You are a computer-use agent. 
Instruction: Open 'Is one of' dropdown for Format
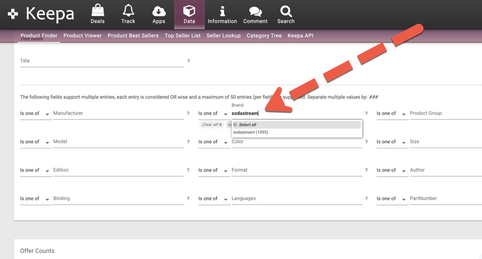click(x=214, y=171)
